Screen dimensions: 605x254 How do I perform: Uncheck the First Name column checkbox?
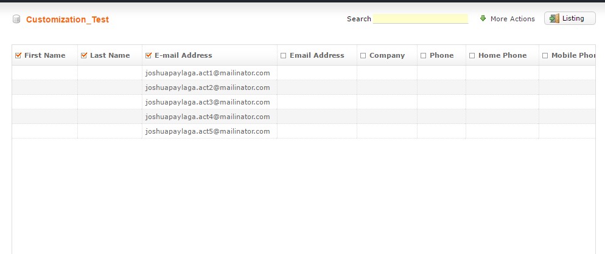point(18,56)
